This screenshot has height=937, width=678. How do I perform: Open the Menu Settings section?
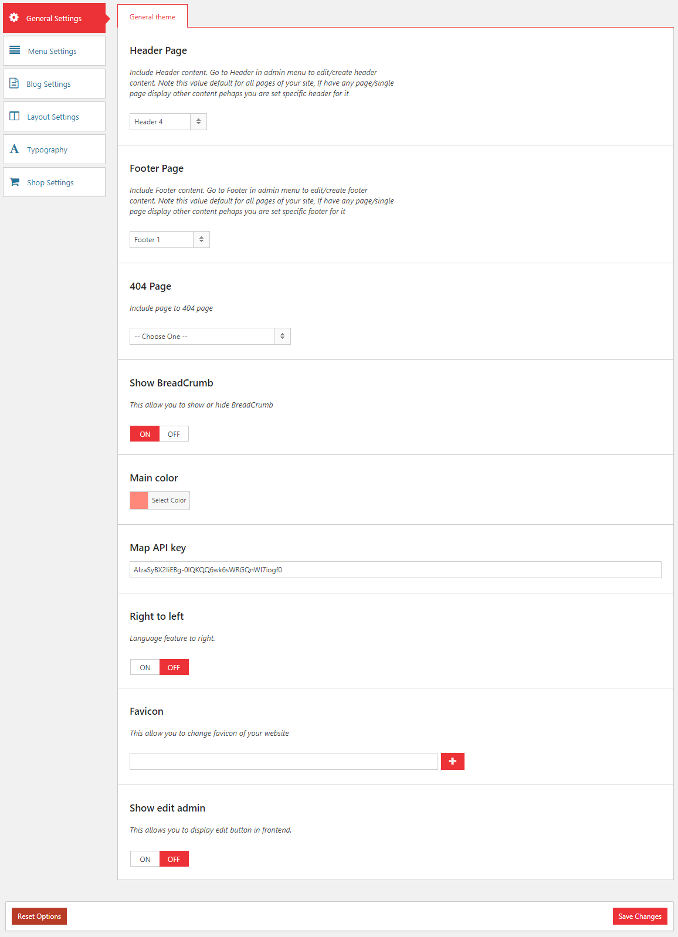[54, 51]
